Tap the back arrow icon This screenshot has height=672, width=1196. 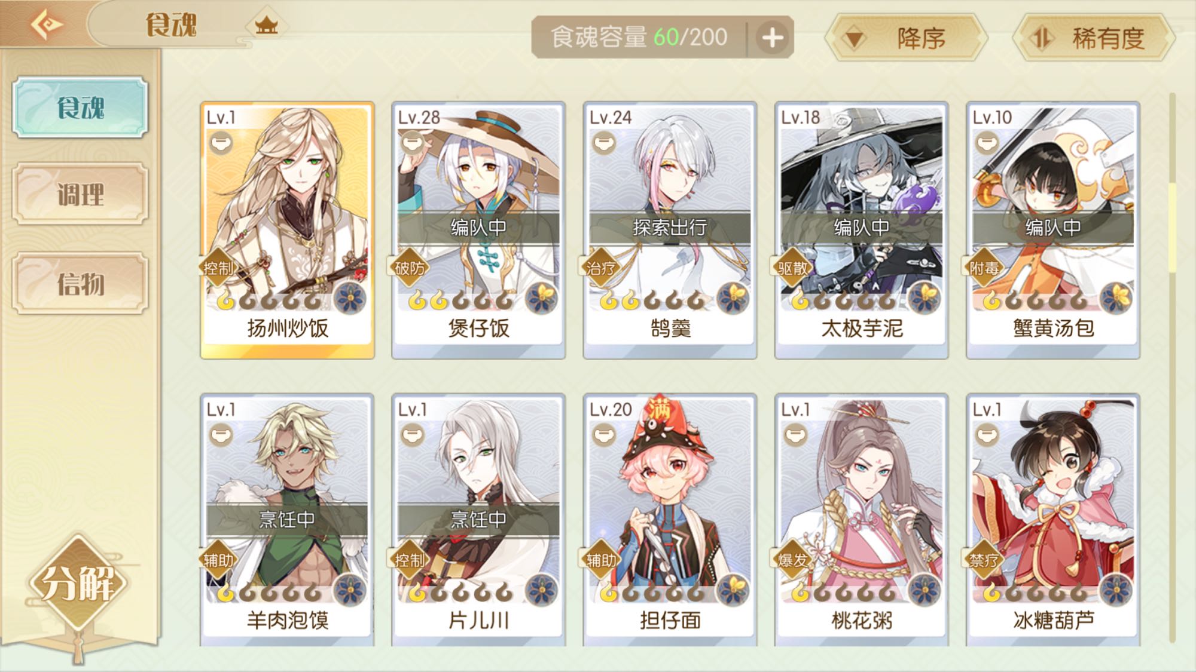(x=46, y=24)
